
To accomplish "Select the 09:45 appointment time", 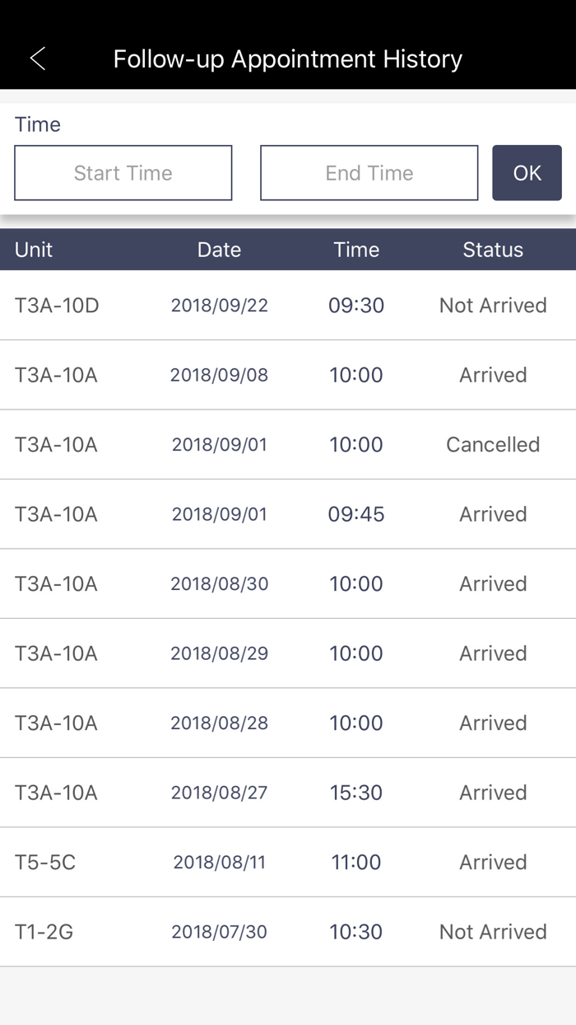I will coord(356,514).
